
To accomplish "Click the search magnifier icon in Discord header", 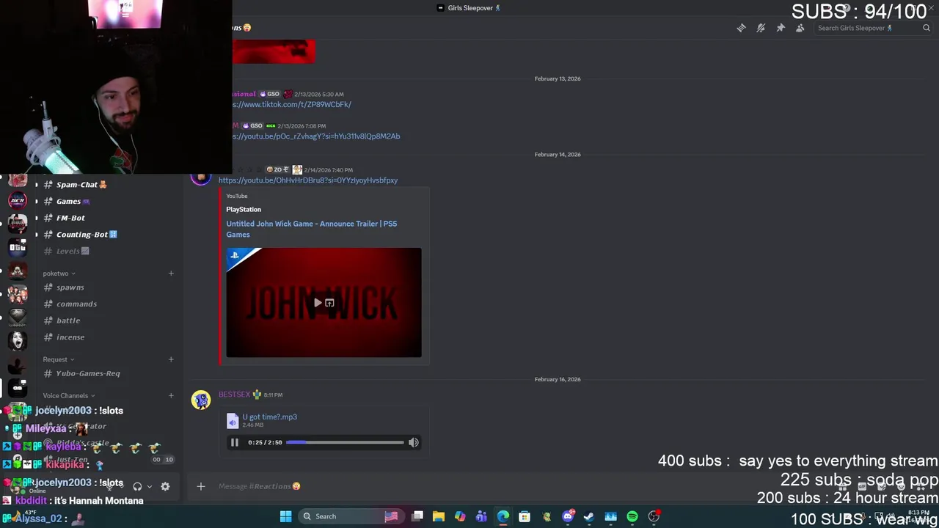I will pos(927,28).
